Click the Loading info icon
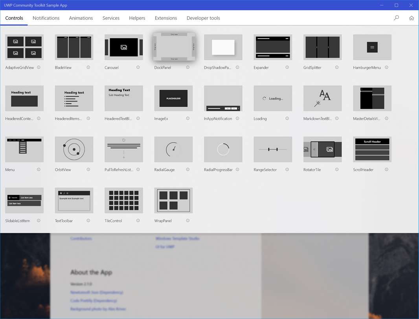 (x=287, y=119)
